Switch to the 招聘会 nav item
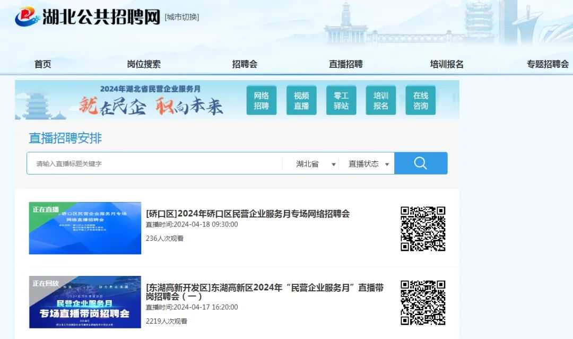Image resolution: width=573 pixels, height=339 pixels. click(x=245, y=64)
